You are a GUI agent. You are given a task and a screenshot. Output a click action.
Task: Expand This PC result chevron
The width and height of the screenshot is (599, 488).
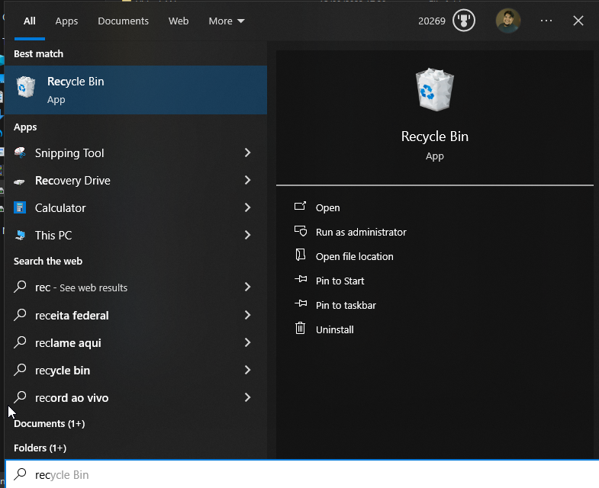pyautogui.click(x=247, y=235)
